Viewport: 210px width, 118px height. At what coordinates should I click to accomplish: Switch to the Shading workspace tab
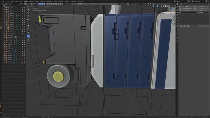55,1
